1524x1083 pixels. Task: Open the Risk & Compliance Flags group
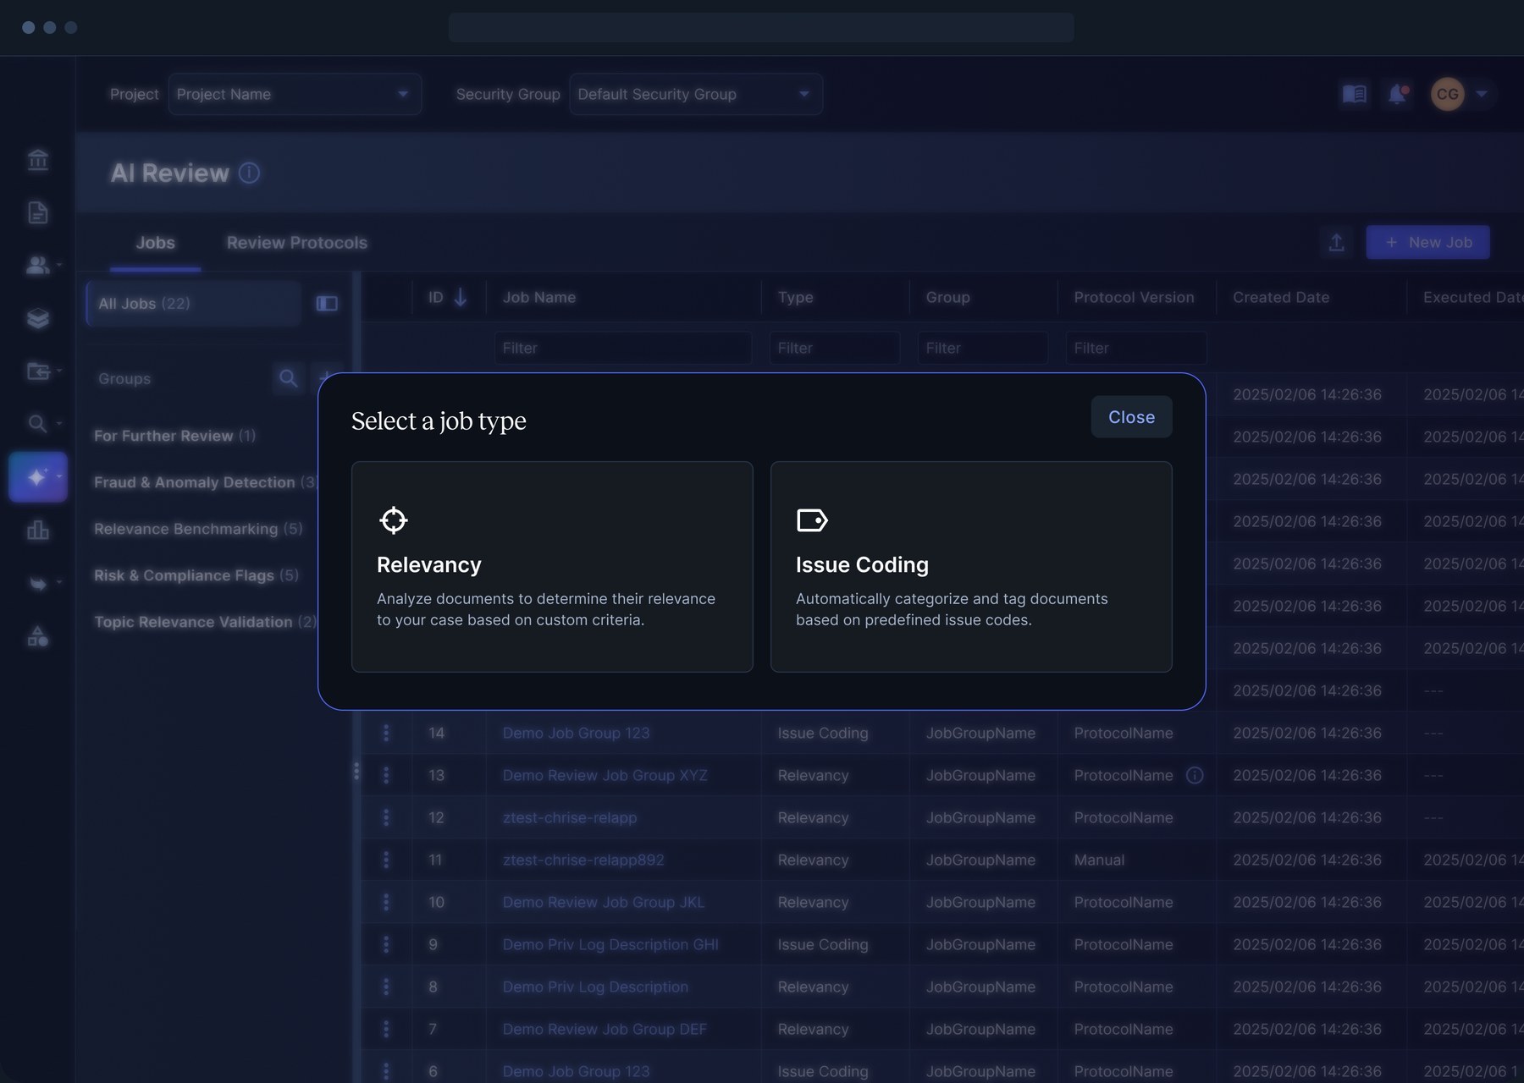point(196,575)
